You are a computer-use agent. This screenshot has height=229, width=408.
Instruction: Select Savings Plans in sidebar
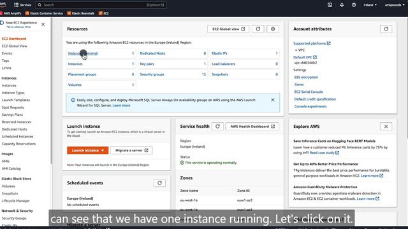pyautogui.click(x=12, y=114)
